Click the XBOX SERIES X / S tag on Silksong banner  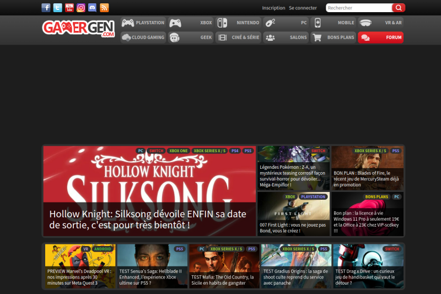(209, 151)
